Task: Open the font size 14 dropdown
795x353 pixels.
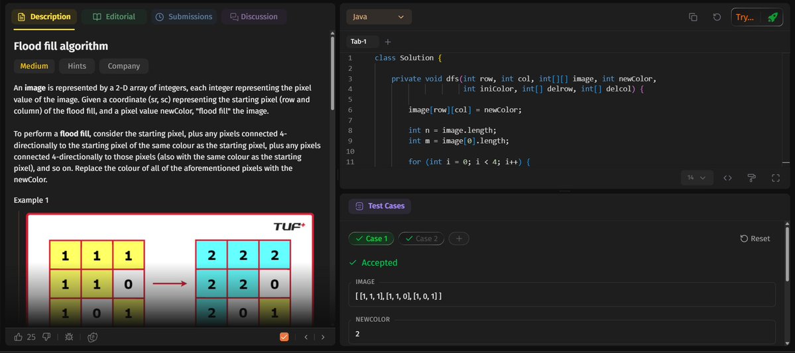Action: tap(697, 177)
